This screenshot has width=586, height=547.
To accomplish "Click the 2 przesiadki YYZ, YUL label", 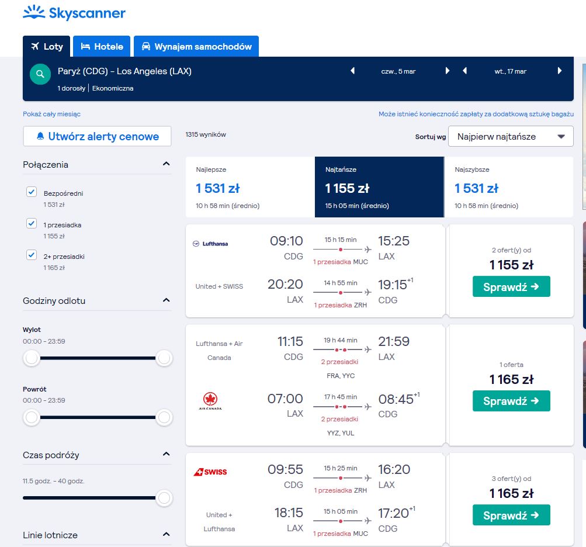I will click(340, 426).
